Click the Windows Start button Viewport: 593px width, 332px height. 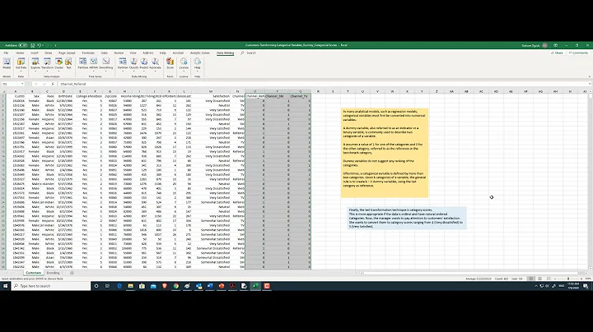(x=5, y=286)
